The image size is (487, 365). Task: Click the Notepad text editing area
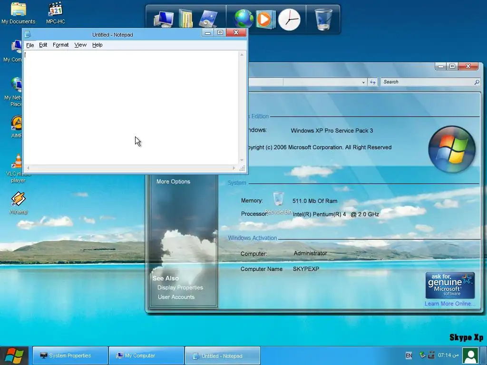point(131,108)
